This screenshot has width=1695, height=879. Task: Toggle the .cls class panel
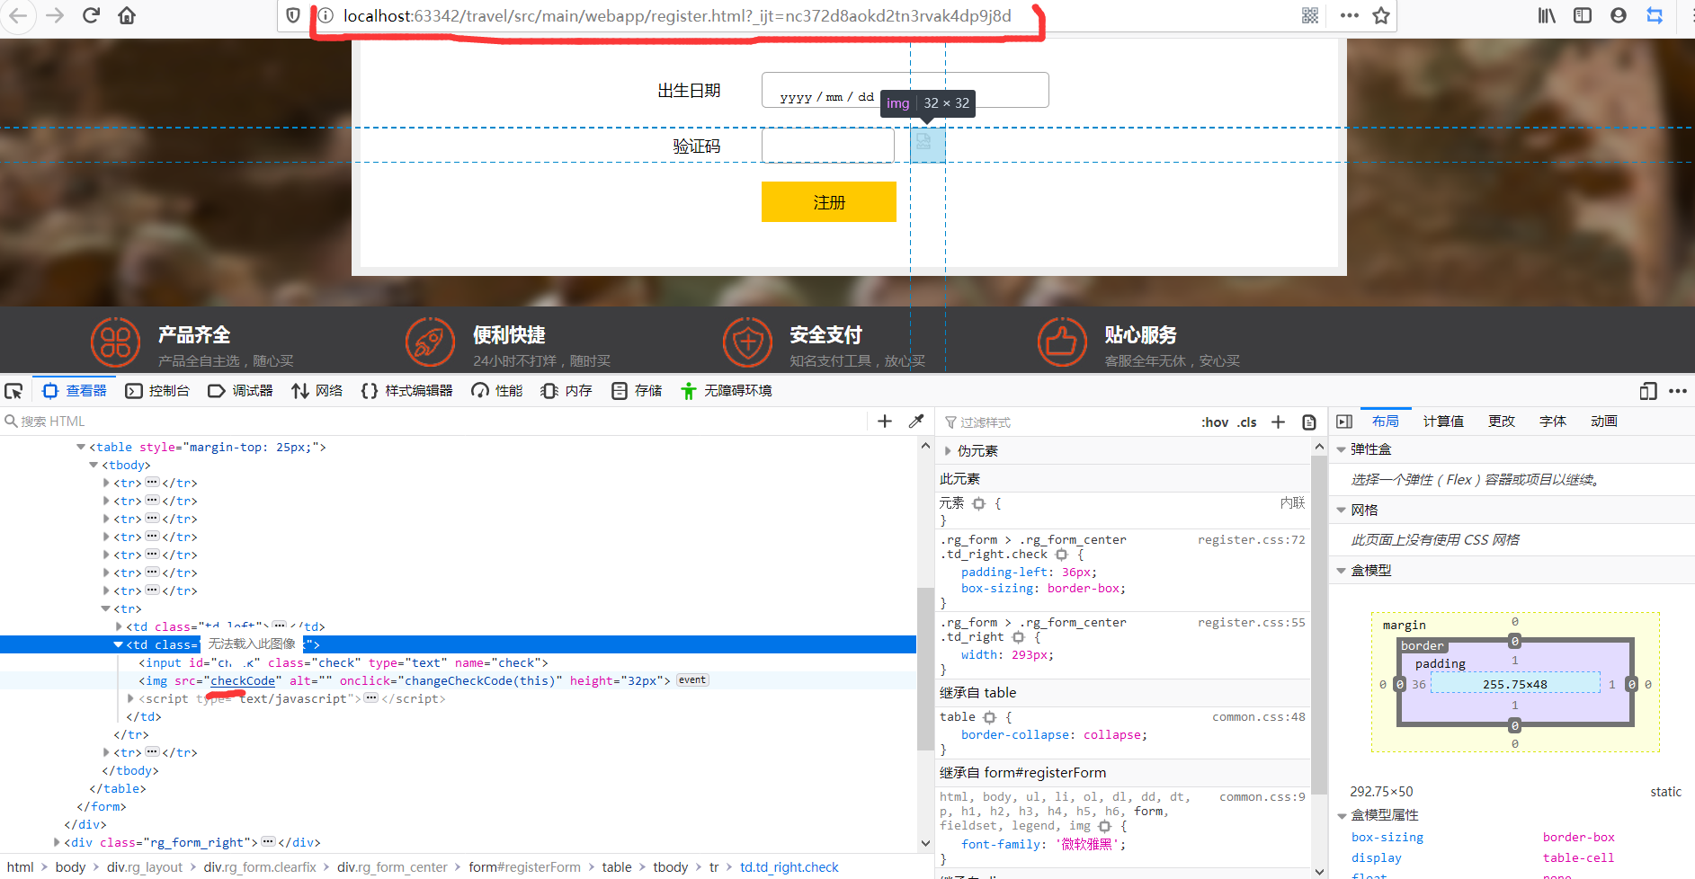click(x=1246, y=422)
